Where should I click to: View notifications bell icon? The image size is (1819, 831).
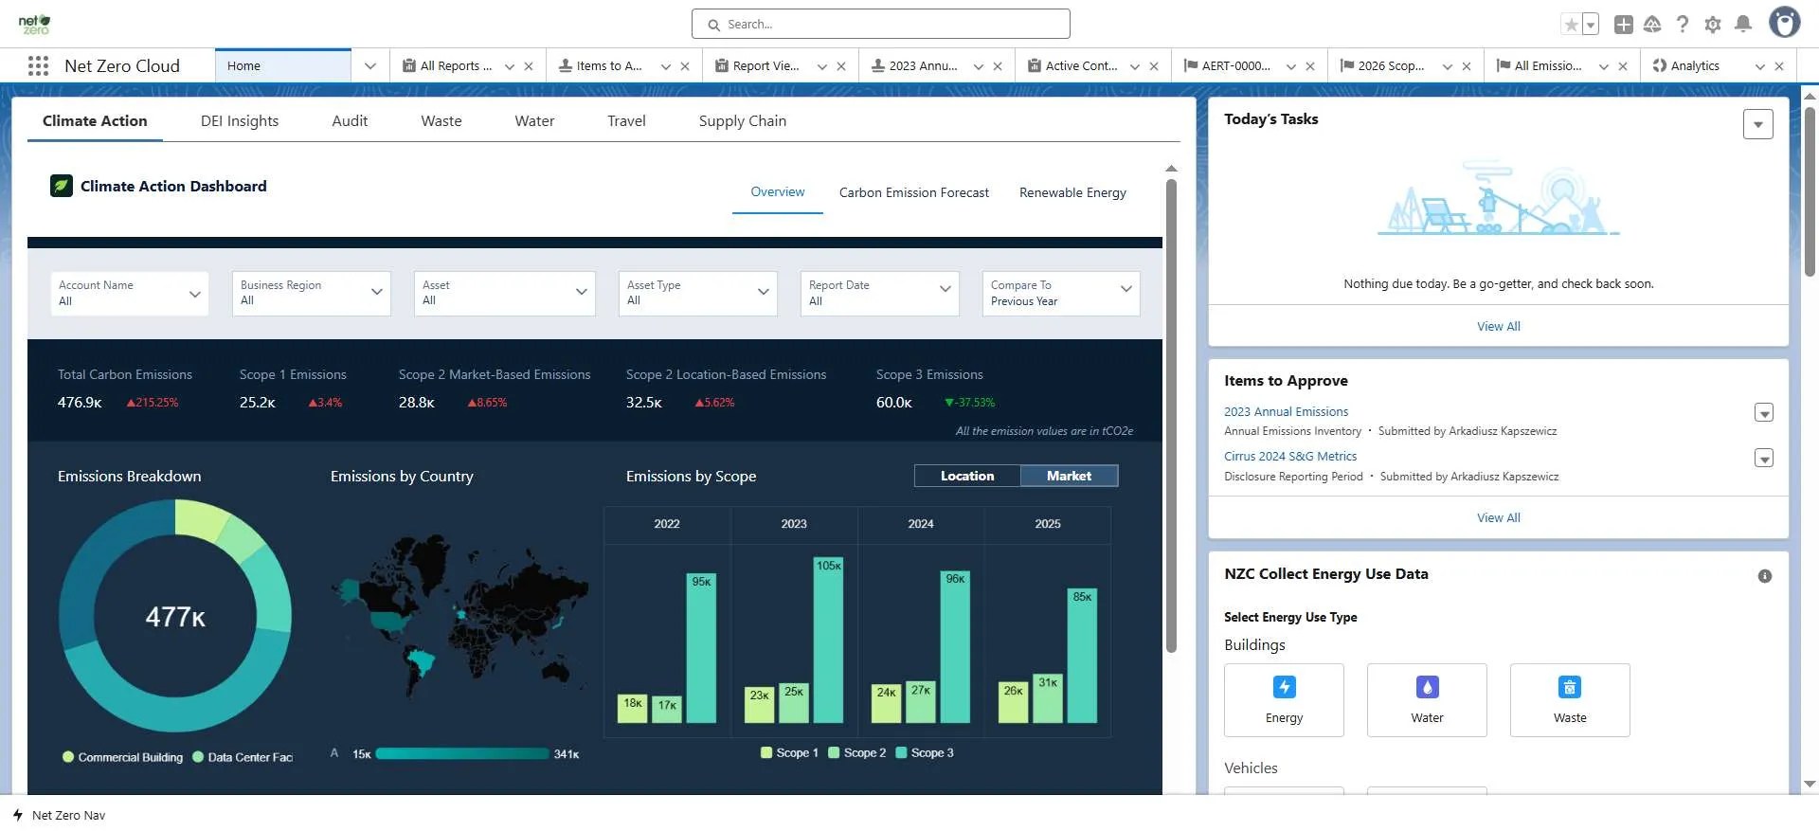pyautogui.click(x=1743, y=25)
